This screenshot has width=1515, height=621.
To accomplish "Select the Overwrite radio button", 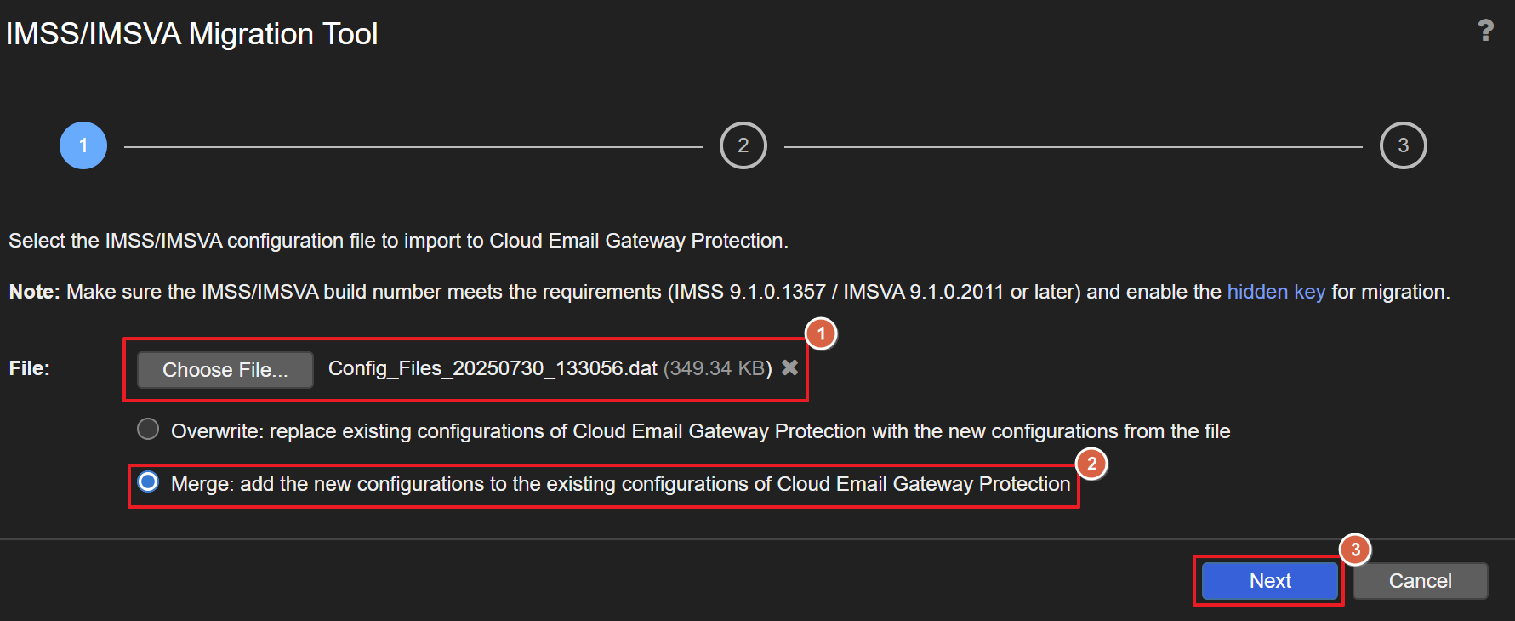I will (x=148, y=429).
